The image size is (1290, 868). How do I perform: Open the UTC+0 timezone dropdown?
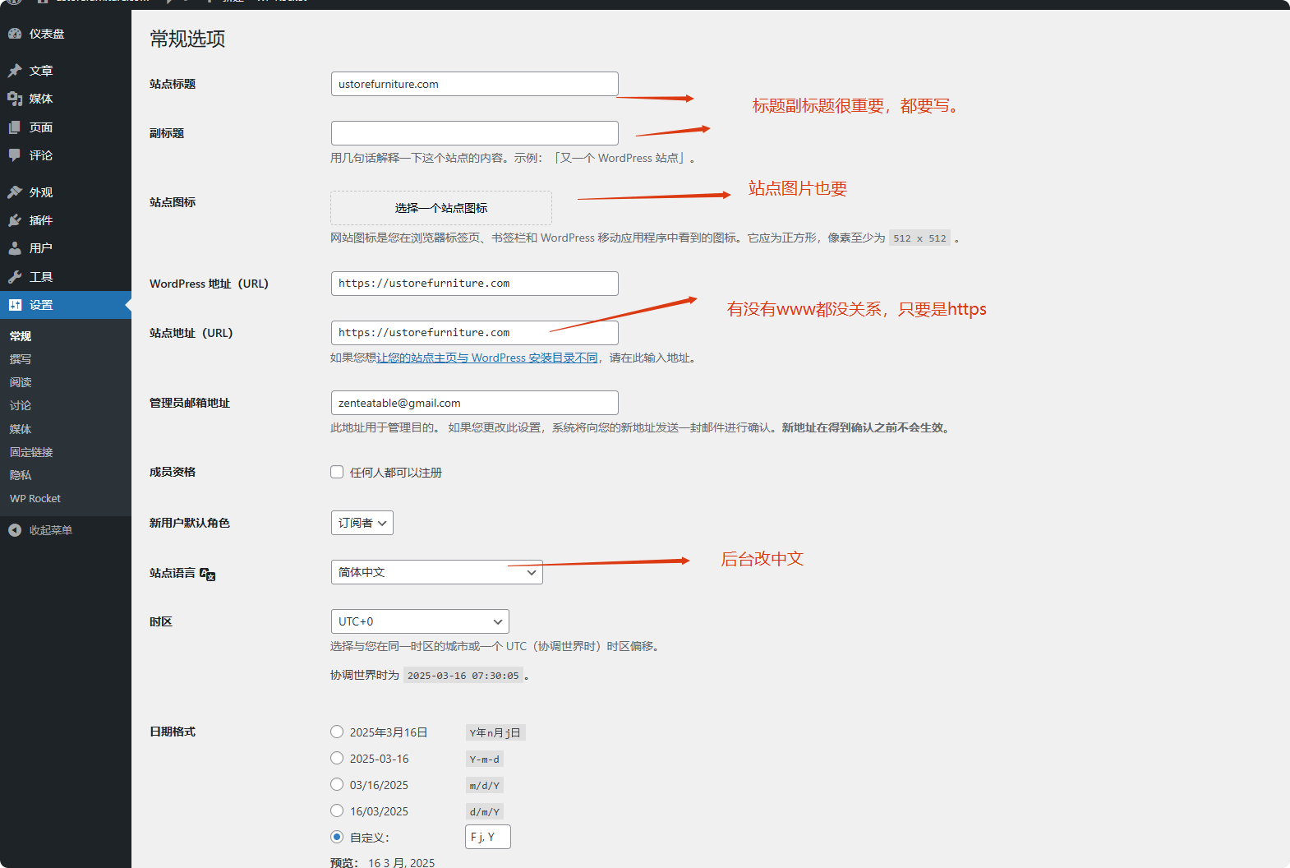[420, 621]
